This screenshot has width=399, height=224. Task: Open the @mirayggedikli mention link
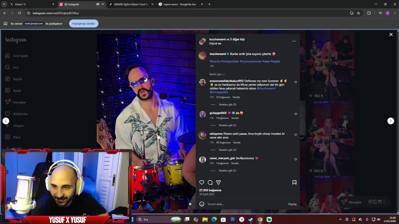[219, 92]
